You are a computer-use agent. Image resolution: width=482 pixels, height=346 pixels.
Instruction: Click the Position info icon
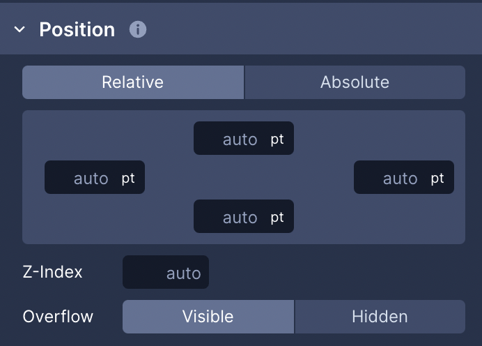point(138,29)
